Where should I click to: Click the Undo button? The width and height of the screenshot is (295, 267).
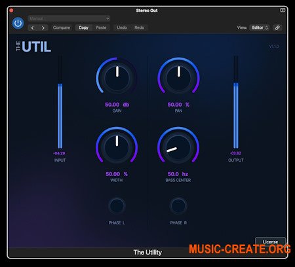(122, 27)
